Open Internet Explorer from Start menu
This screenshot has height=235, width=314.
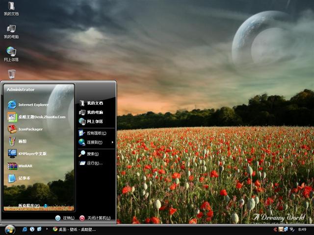pos(33,104)
